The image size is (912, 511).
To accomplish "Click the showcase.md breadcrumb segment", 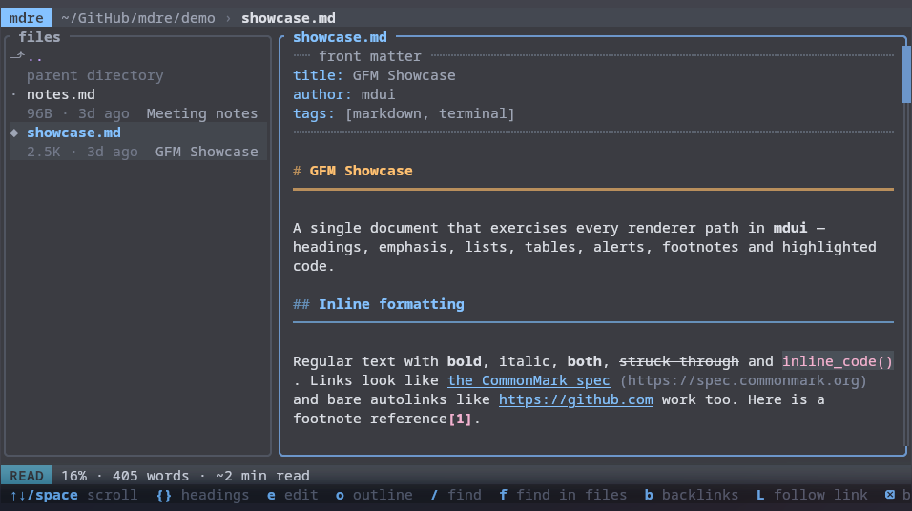I will 288,18.
